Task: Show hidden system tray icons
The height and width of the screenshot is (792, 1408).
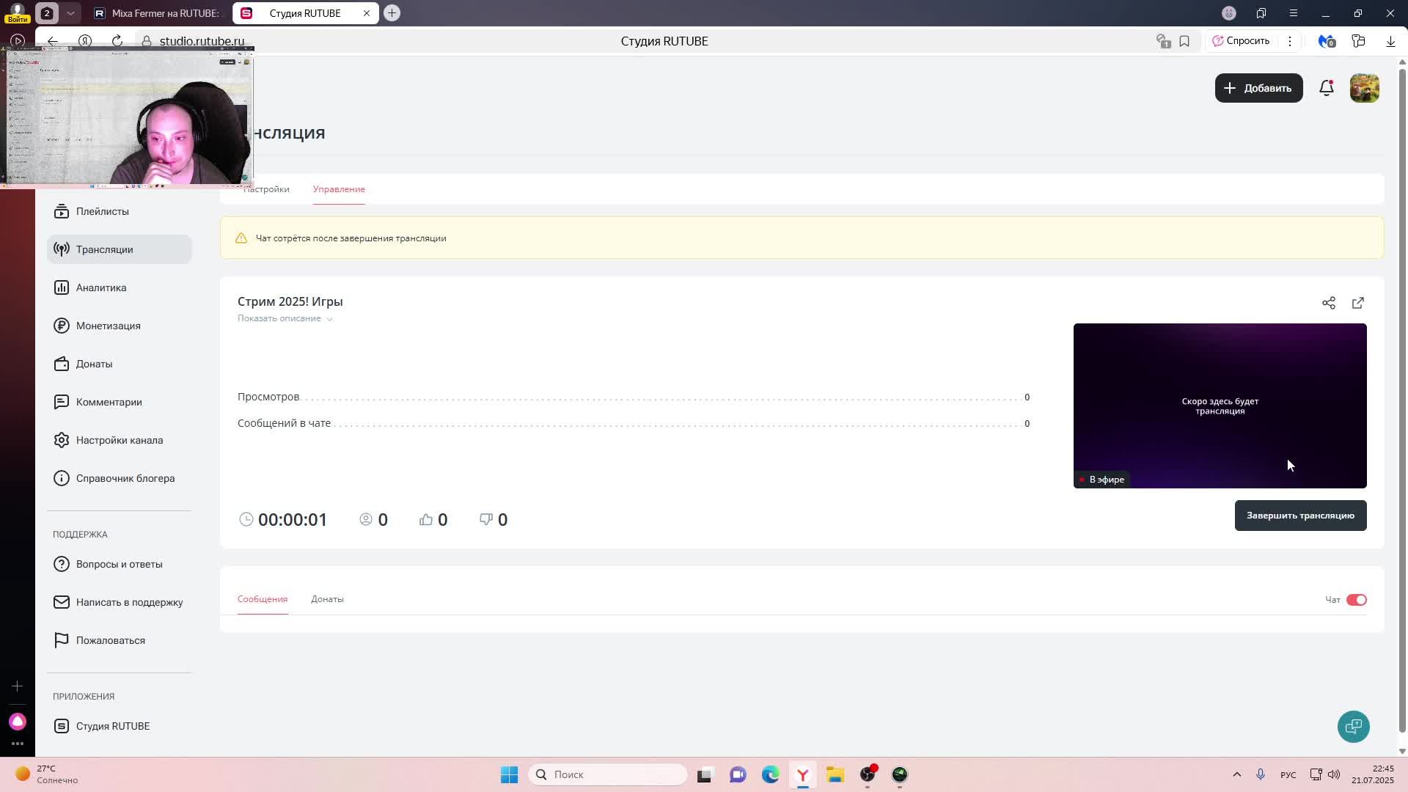Action: pos(1236,774)
